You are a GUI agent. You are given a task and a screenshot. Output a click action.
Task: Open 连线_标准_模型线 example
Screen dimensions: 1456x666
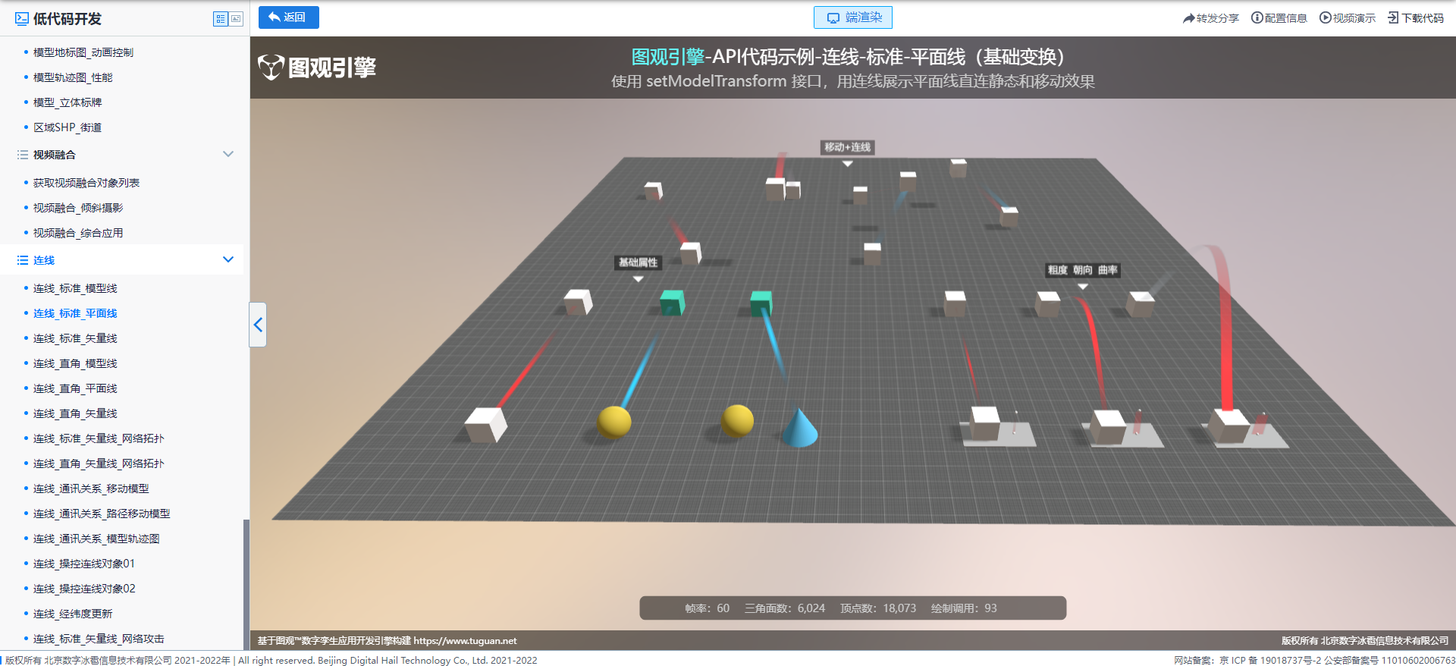tap(75, 288)
